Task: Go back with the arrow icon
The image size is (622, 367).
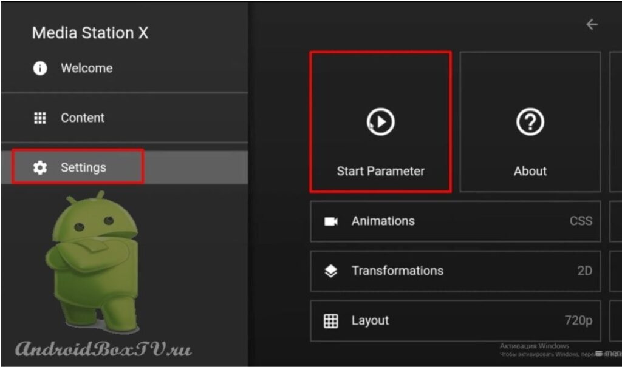Action: tap(592, 24)
